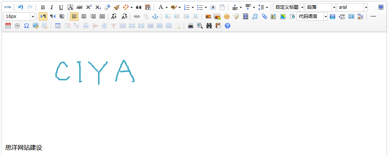Insert special character with Omega icon
Screen dimensions: 389x155
[x=27, y=26]
